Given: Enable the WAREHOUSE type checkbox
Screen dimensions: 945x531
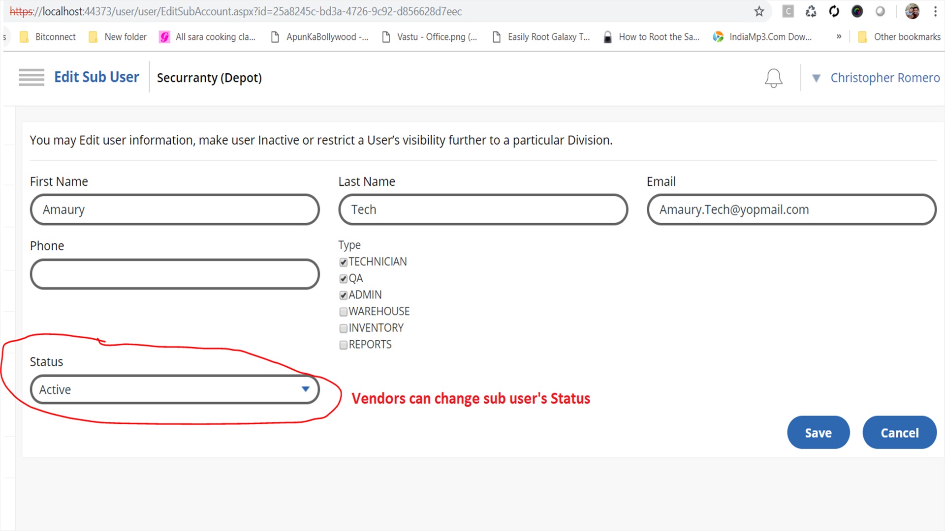Looking at the screenshot, I should 344,312.
